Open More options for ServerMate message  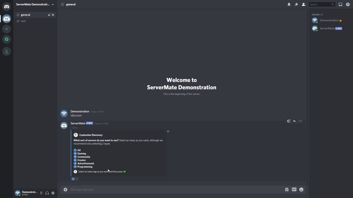coord(300,121)
